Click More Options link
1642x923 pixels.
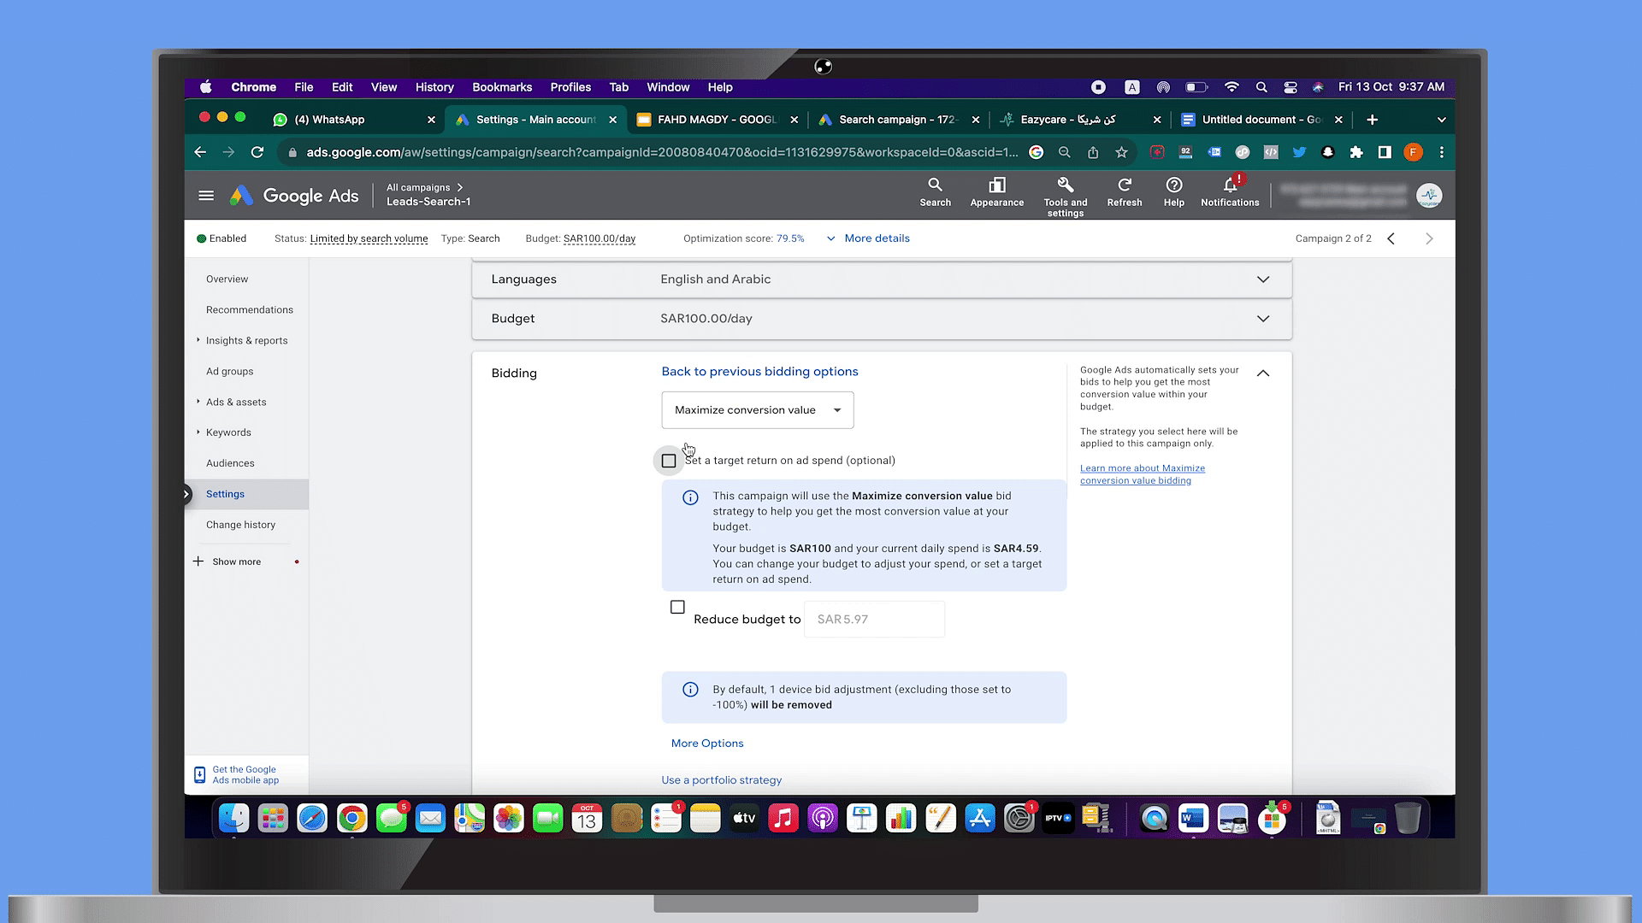[x=707, y=744]
